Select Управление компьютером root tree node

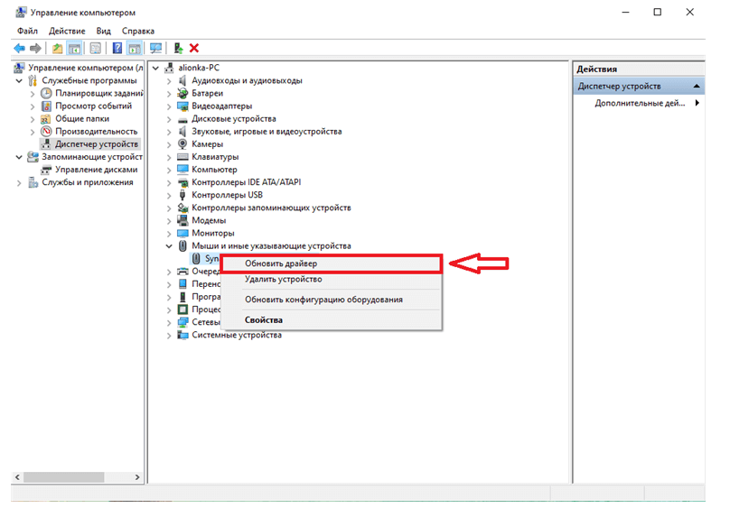[85, 68]
